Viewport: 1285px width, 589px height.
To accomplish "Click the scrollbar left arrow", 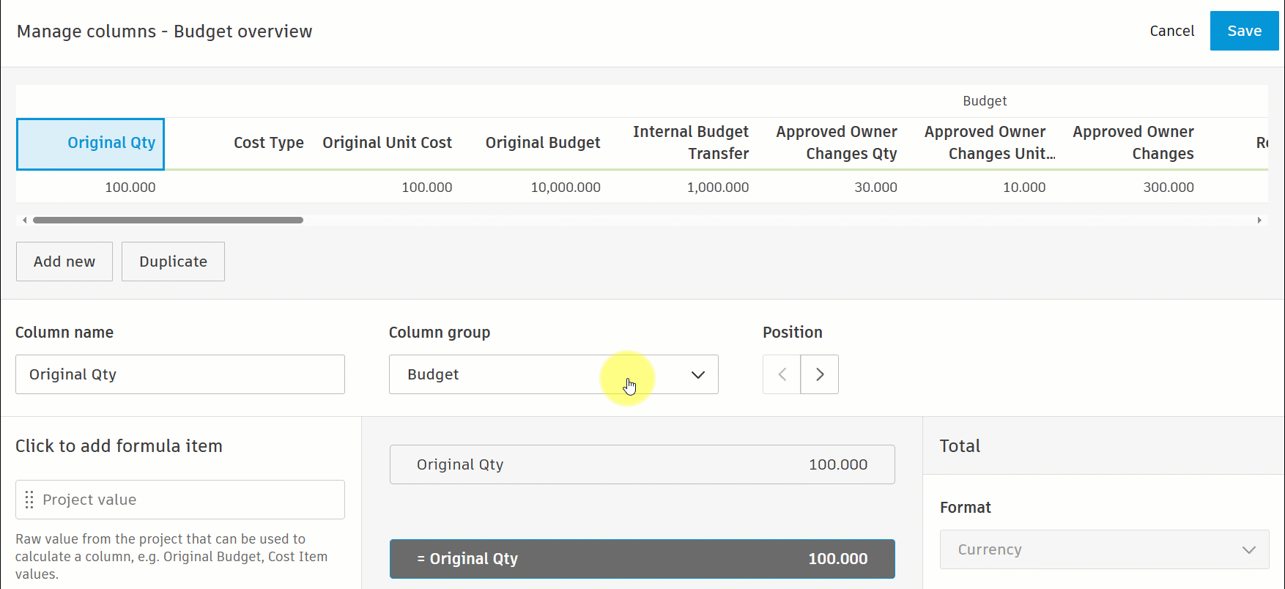I will 24,220.
